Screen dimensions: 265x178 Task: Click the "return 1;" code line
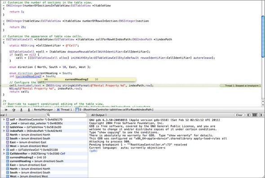click(x=17, y=12)
